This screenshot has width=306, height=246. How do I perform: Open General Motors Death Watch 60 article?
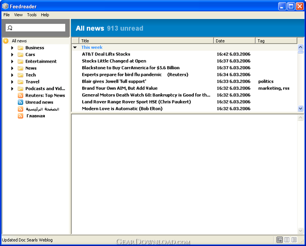[x=146, y=95]
